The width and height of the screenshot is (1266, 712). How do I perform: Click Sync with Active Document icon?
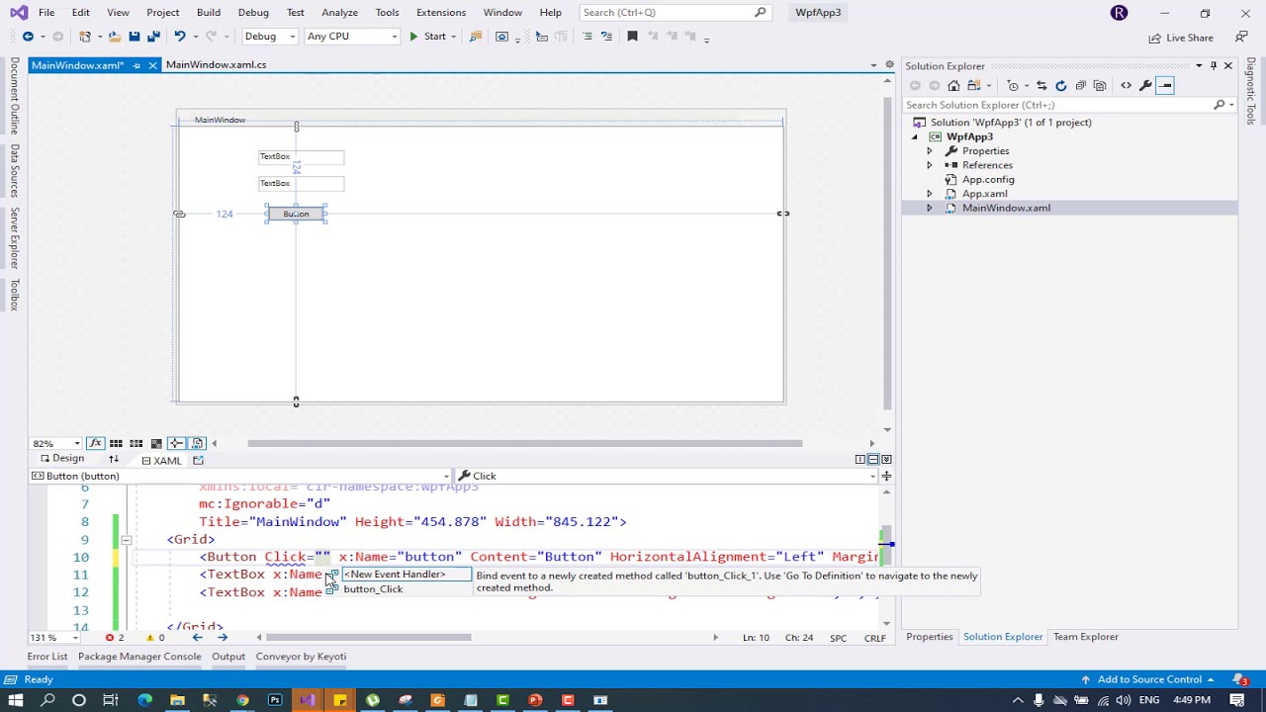[x=1040, y=86]
